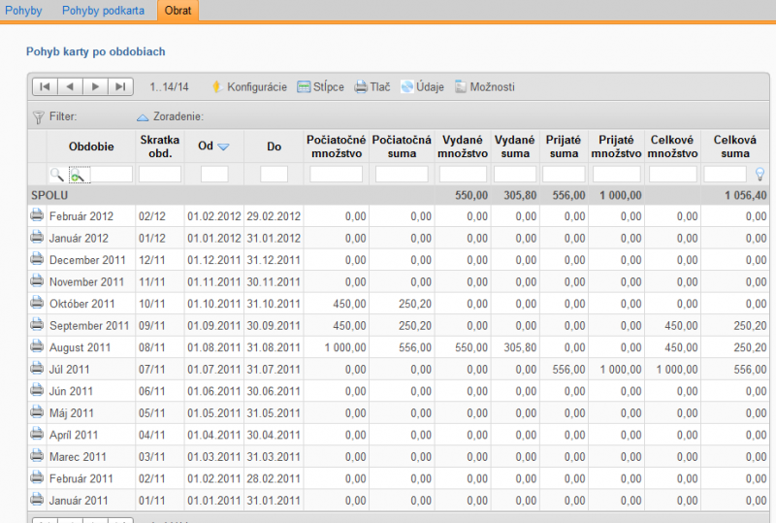Click the August 2011 period name
776x523 pixels.
(80, 347)
